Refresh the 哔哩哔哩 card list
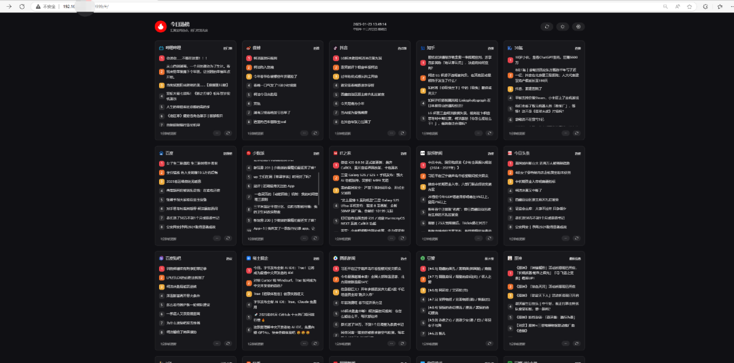This screenshot has height=363, width=734. (228, 133)
